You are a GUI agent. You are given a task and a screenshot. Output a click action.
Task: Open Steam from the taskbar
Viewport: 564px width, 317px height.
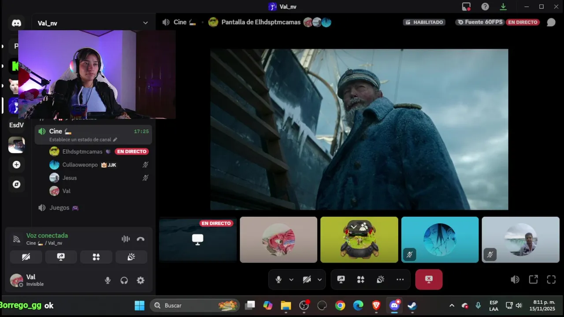click(x=412, y=305)
